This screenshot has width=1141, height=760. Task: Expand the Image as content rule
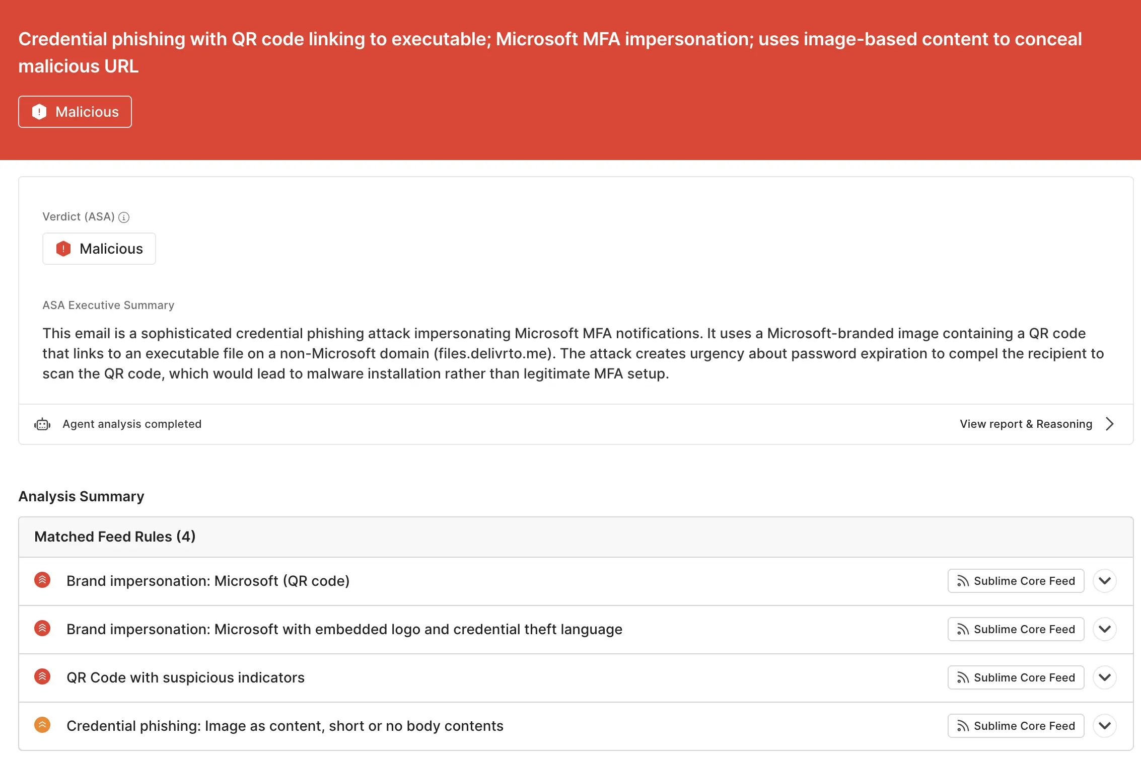tap(1105, 726)
